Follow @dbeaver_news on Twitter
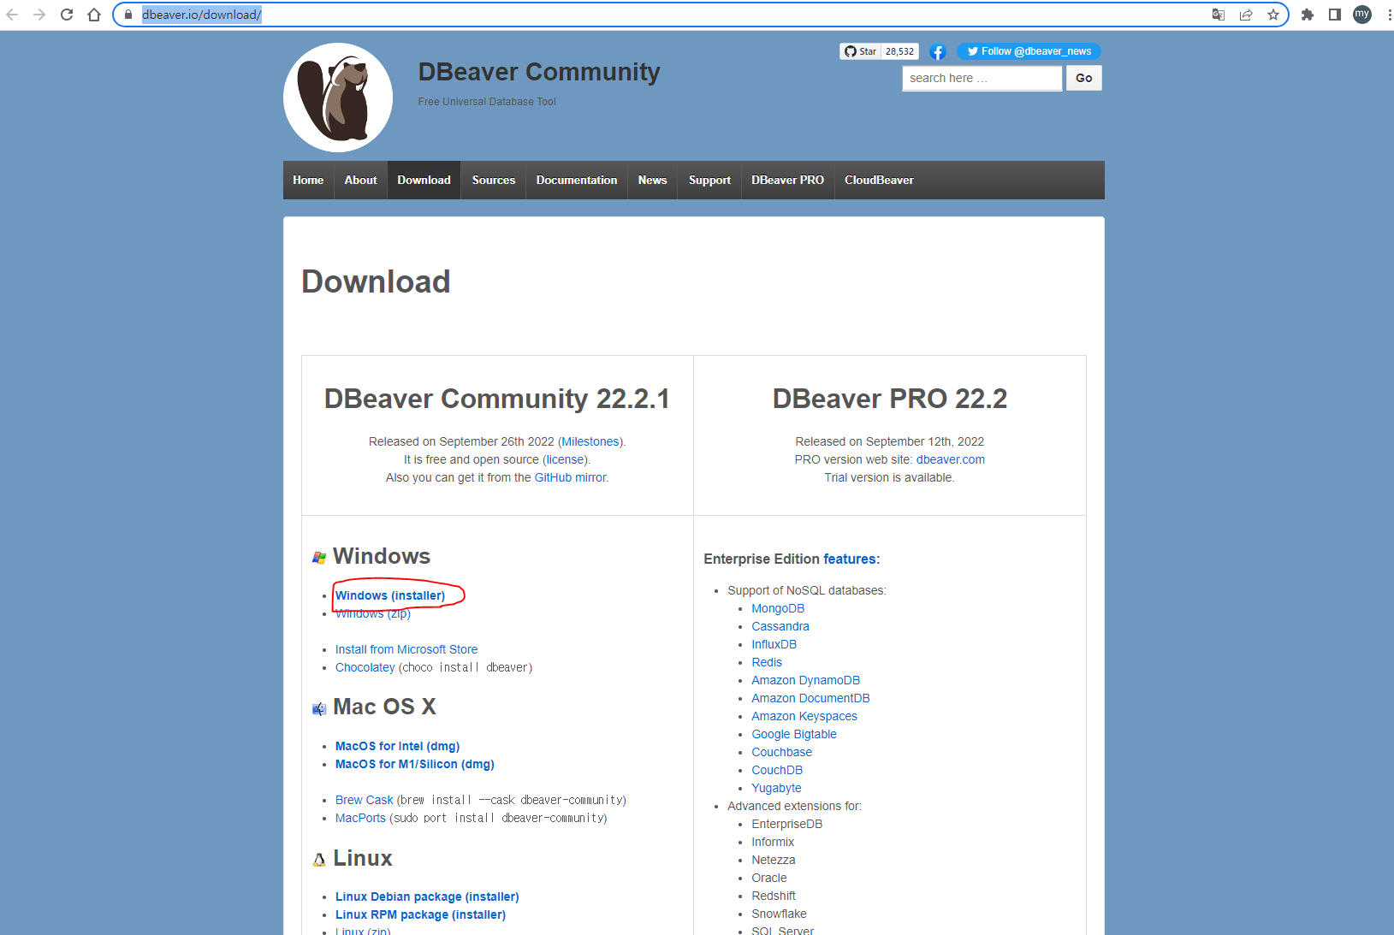The image size is (1394, 935). coord(1029,51)
